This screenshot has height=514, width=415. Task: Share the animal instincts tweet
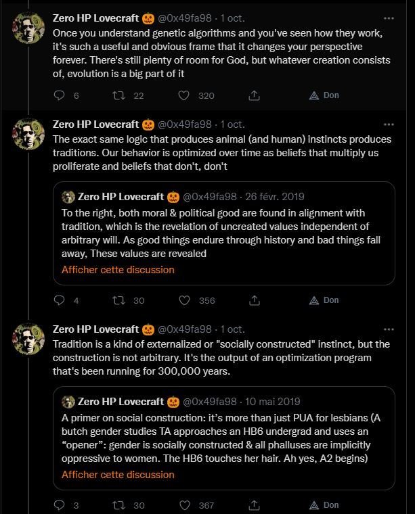(x=254, y=300)
